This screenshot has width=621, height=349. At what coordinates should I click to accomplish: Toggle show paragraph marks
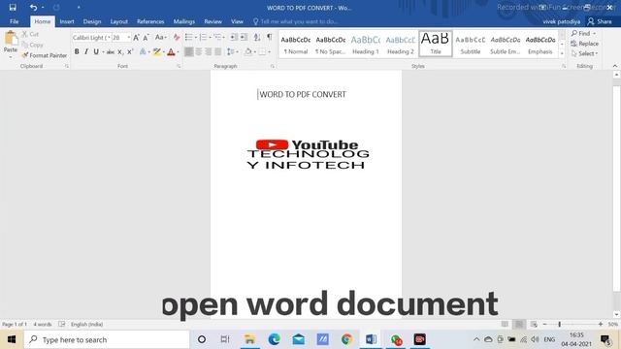coord(270,37)
